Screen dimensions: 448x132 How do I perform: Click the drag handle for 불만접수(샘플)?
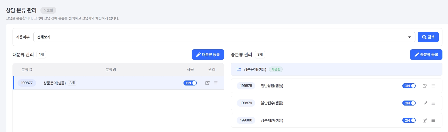point(433,103)
